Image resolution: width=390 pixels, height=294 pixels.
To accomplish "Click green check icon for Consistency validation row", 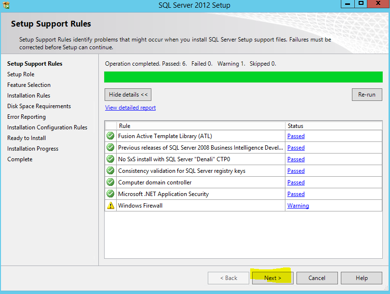I will [x=110, y=171].
